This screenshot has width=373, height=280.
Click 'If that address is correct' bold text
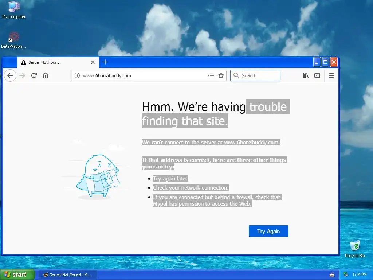tap(215, 163)
